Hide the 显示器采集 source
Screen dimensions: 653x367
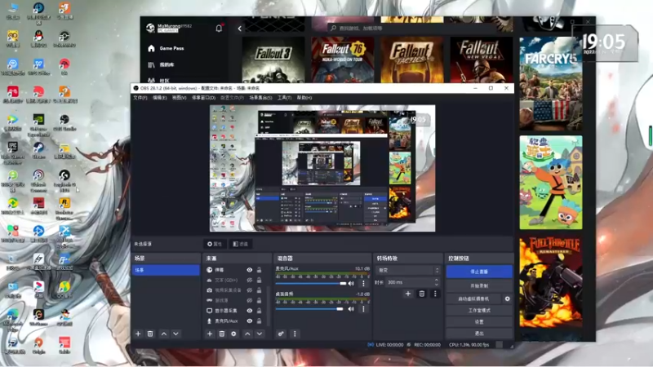pos(250,311)
